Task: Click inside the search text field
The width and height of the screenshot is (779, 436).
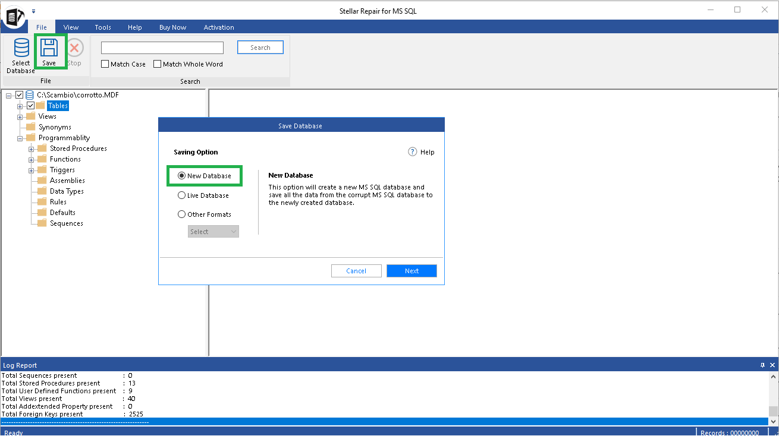Action: [x=162, y=48]
